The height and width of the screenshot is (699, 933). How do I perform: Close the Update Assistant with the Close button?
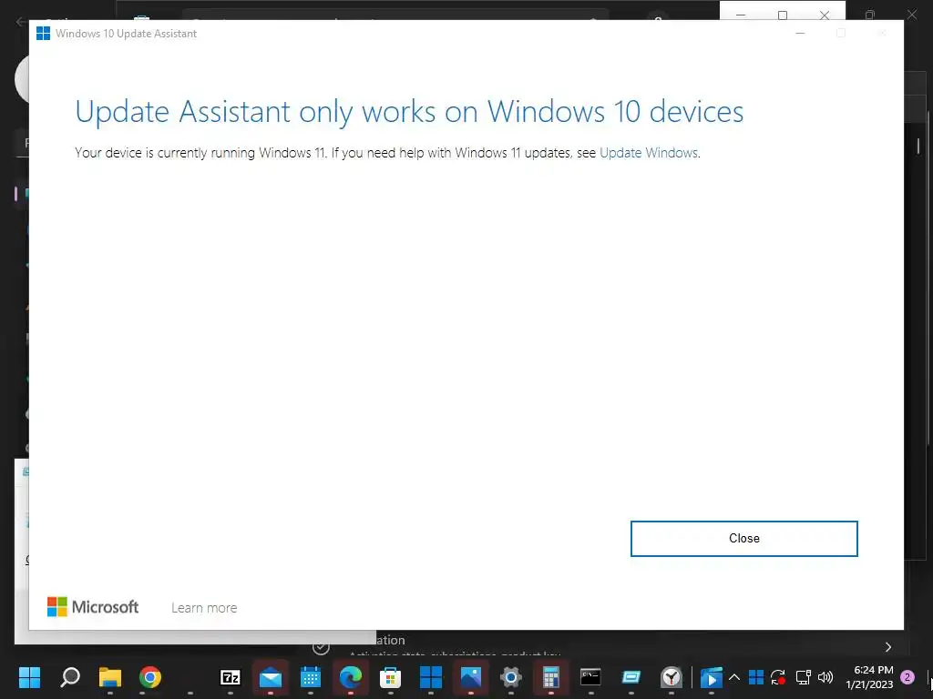(x=743, y=539)
